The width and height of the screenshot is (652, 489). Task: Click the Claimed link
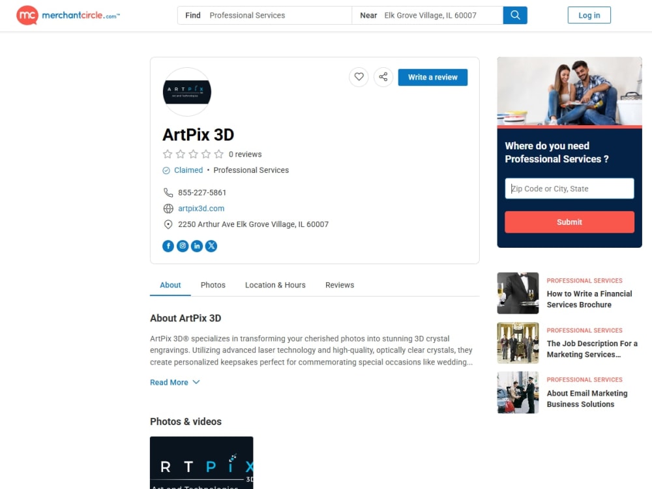(188, 170)
